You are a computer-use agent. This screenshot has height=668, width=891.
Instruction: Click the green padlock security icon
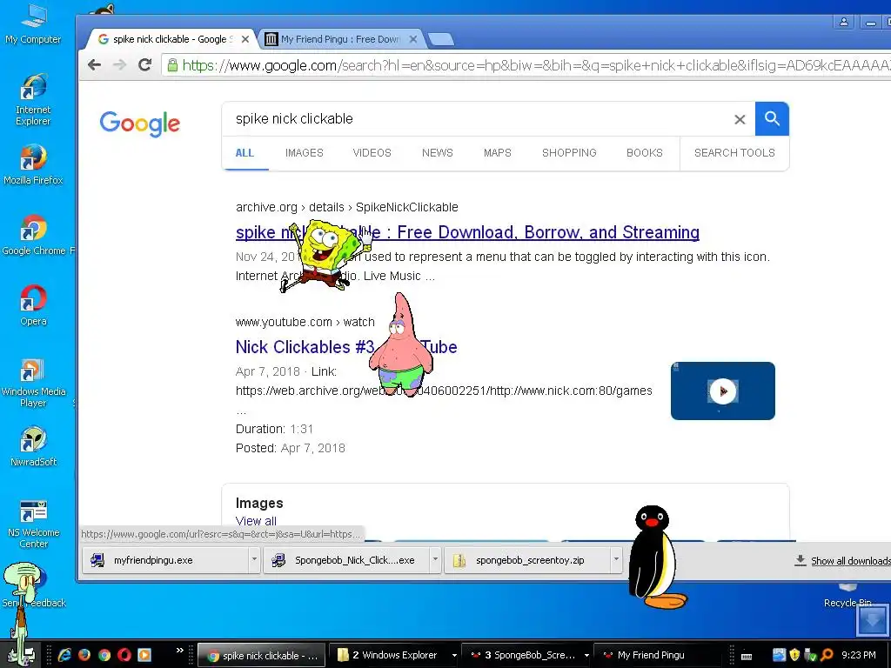[172, 64]
